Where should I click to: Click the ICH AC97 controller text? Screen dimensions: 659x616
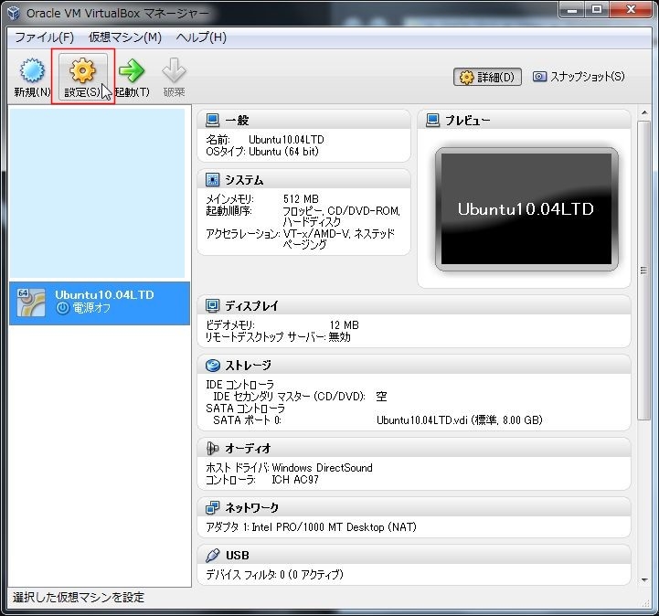point(295,480)
